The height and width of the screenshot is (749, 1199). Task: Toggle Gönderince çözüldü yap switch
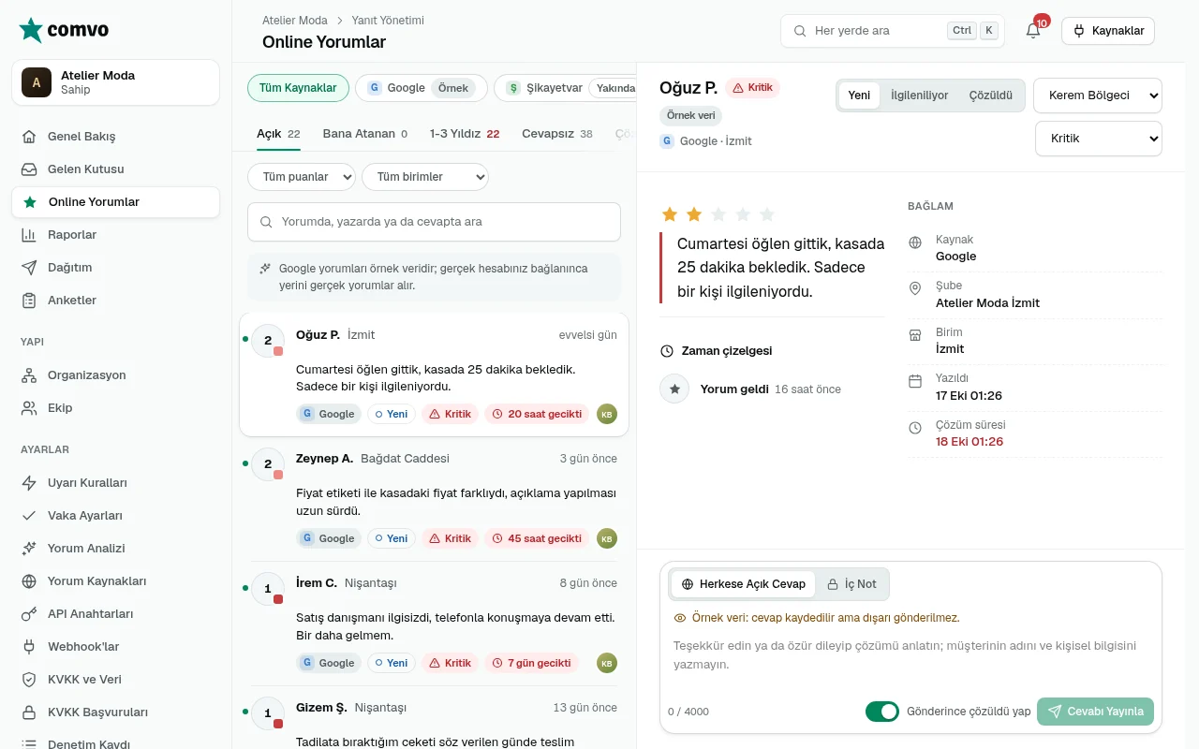881,712
